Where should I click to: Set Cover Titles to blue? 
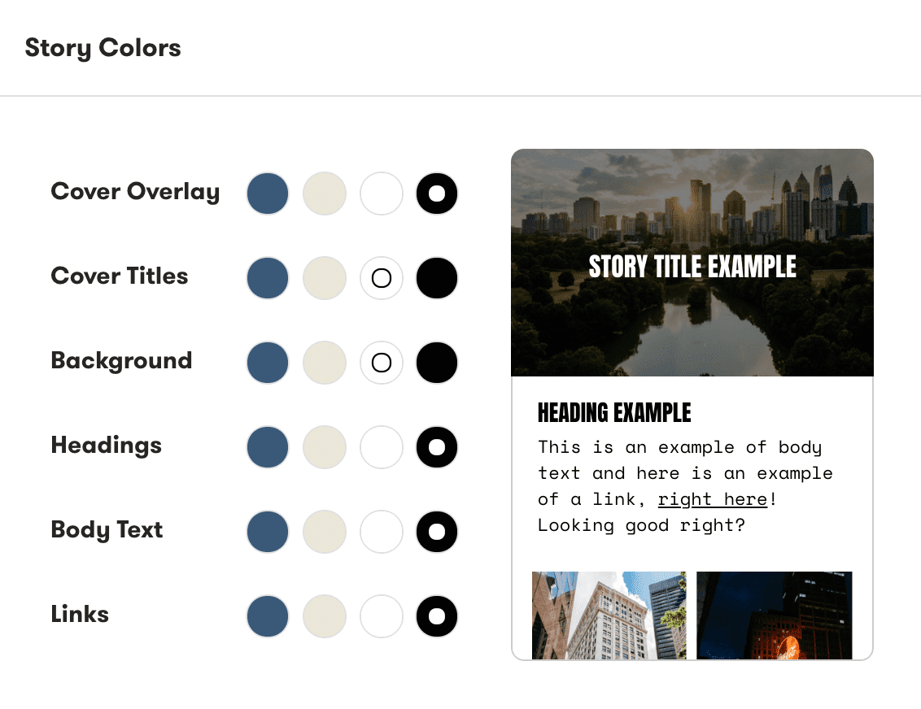268,278
